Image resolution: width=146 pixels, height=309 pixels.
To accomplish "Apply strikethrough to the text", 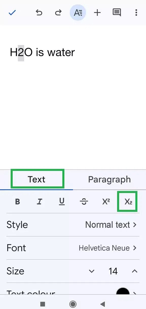I will [x=84, y=201].
